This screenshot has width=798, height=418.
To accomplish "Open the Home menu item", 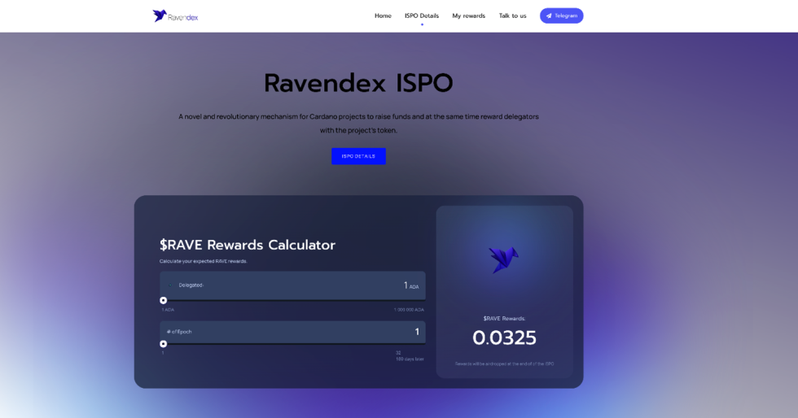I will pos(383,15).
